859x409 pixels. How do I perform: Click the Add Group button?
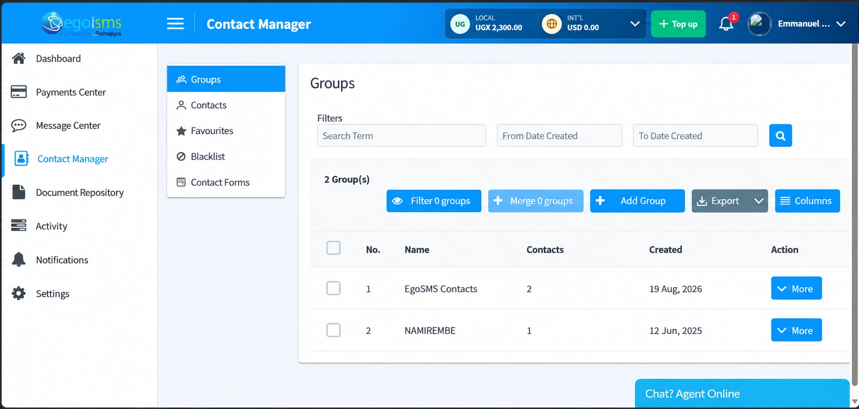(x=637, y=201)
